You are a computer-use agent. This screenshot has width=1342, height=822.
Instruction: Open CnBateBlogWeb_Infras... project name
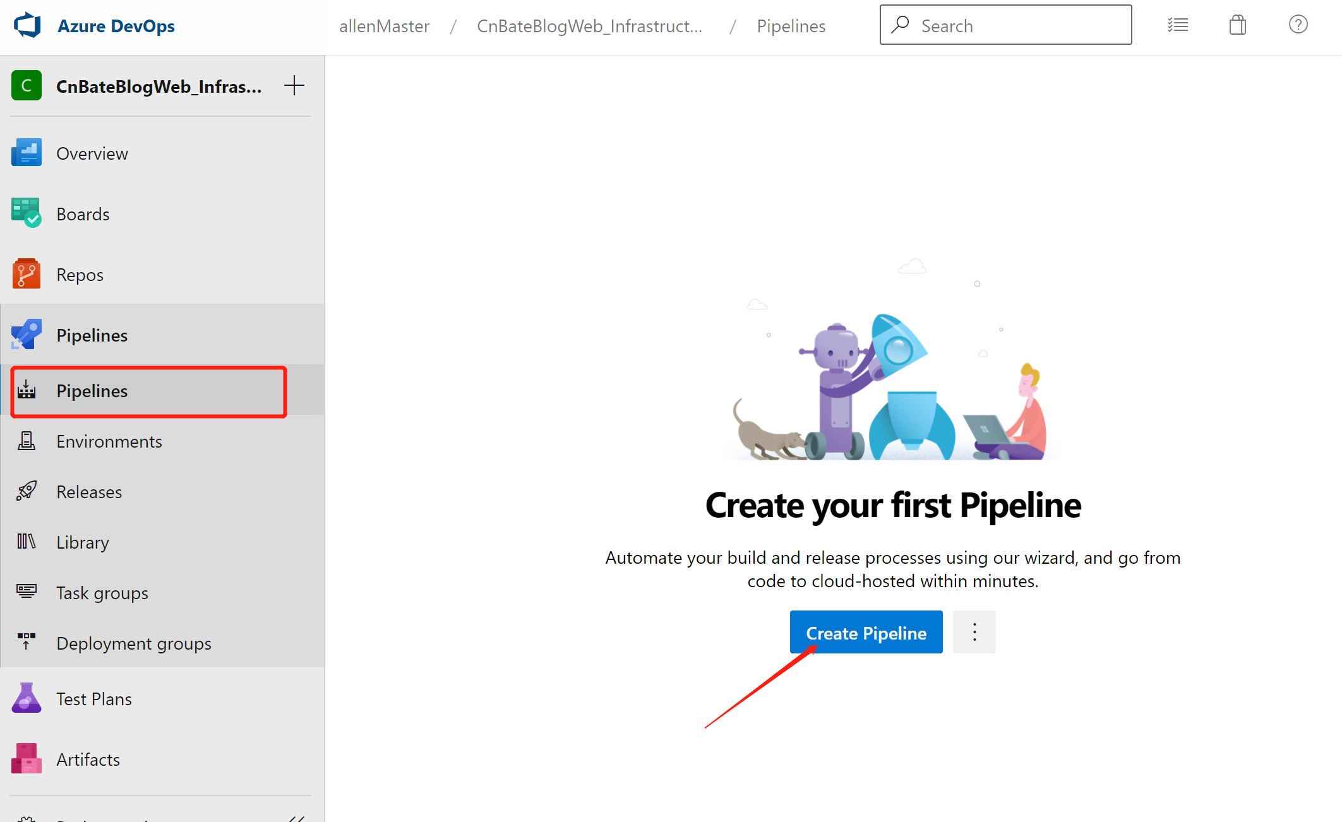point(159,86)
